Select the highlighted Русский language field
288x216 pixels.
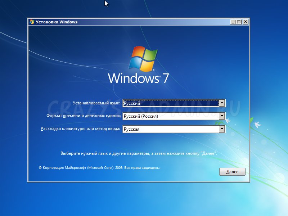click(171, 103)
